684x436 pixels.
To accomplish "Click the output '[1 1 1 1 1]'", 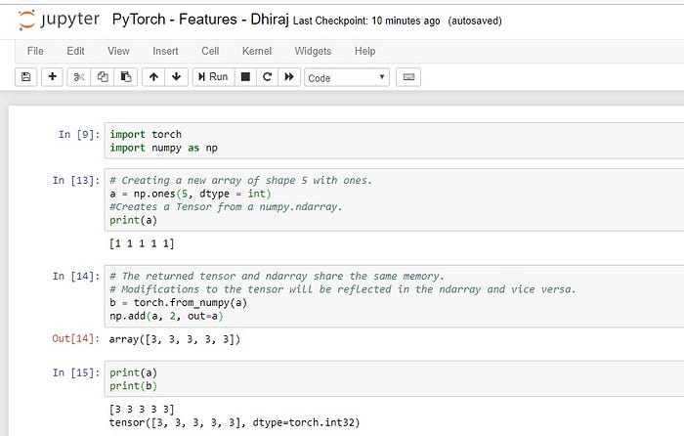I will click(142, 243).
